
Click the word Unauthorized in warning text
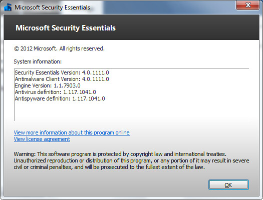point(30,160)
